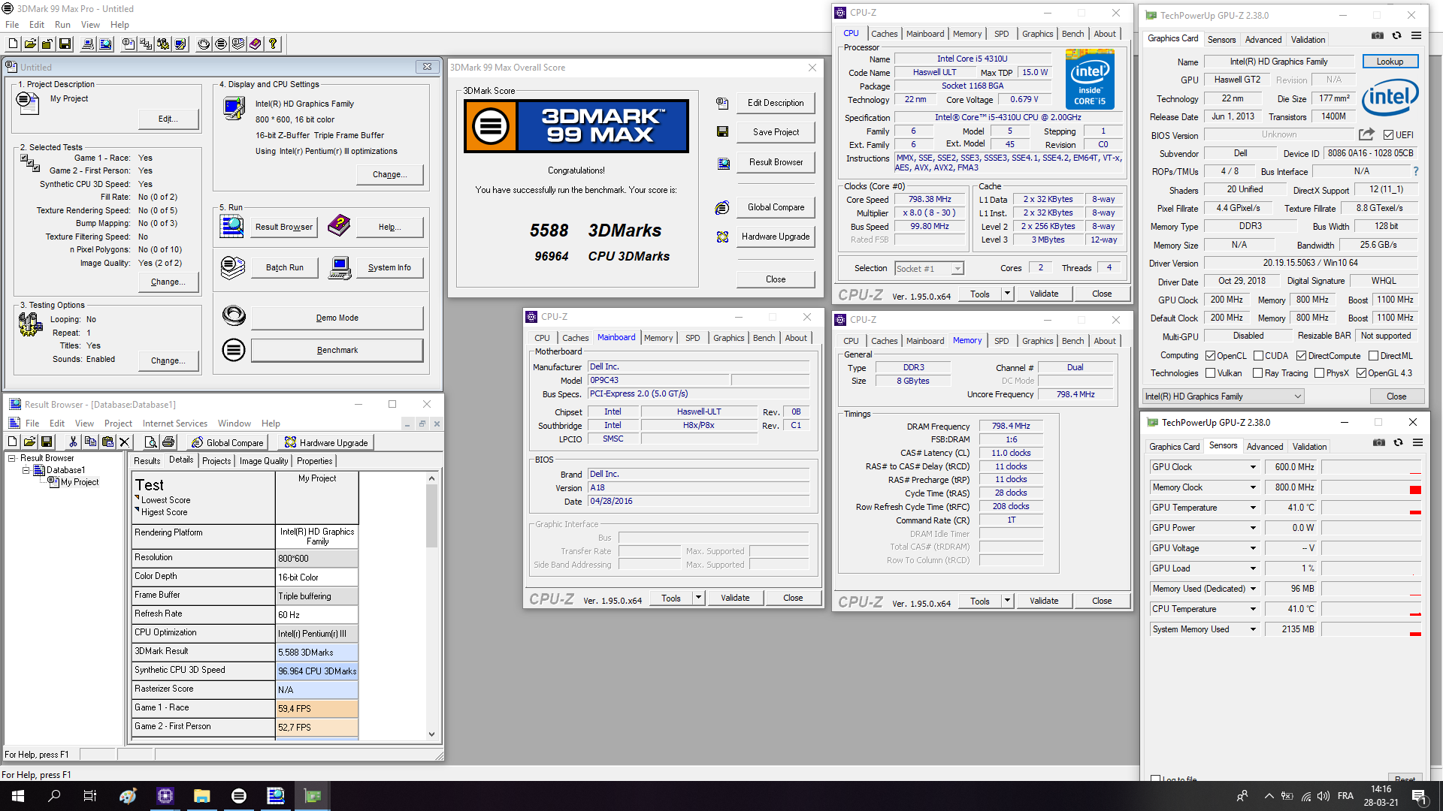Click screenshot camera icon in upper GPU-Z window
Screen dimensions: 1443x811
[x=1377, y=35]
